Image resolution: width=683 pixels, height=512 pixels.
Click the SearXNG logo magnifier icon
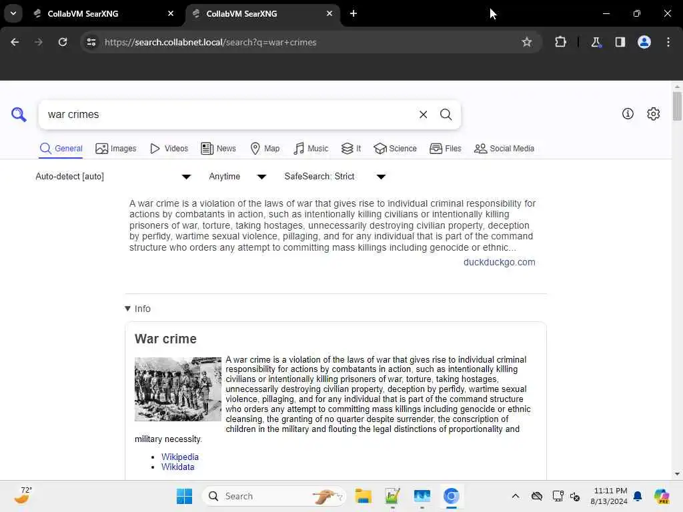19,115
